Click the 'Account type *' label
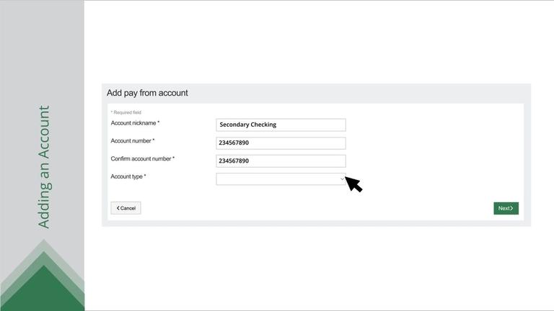This screenshot has width=554, height=311. (128, 176)
